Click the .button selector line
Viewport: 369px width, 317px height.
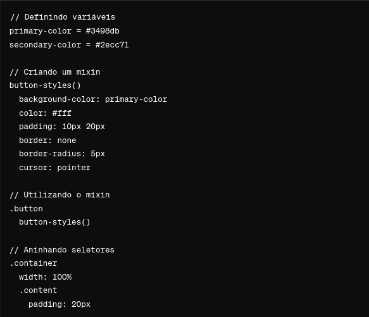pos(26,209)
